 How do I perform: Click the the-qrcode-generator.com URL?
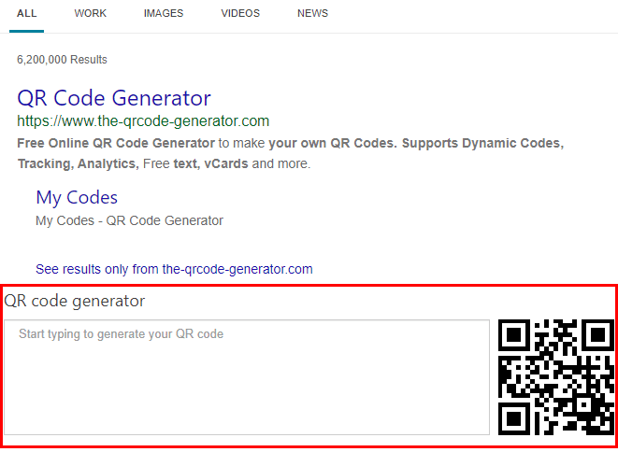coord(143,120)
